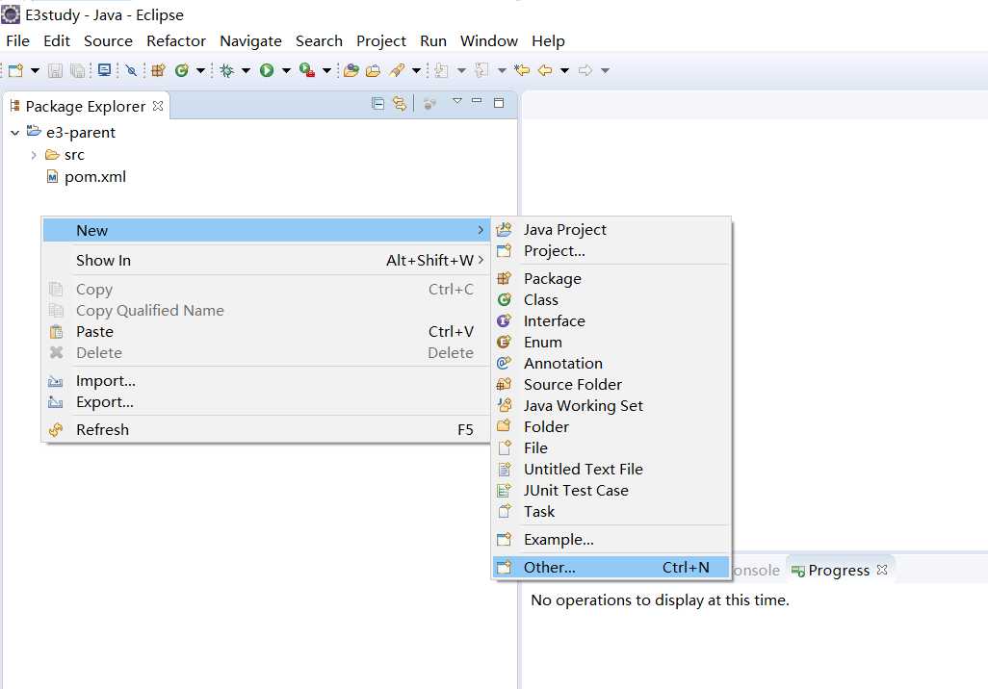Select Interface in New submenu
Screen dimensions: 988x689
[611, 321]
